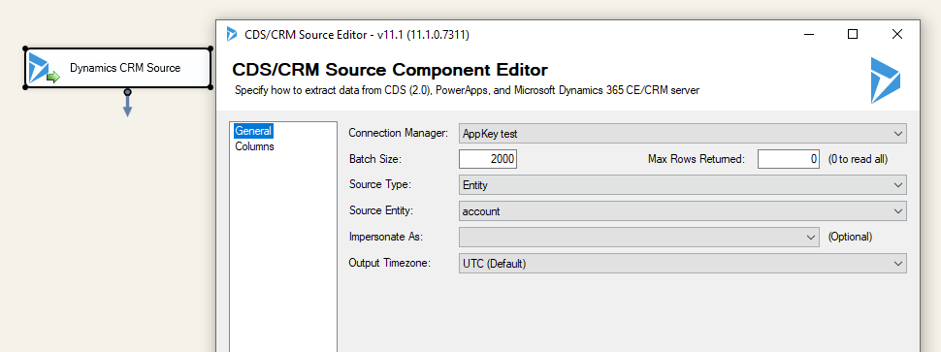Open the Output Timezone dropdown
Screen dimensions: 941x352
(x=682, y=263)
